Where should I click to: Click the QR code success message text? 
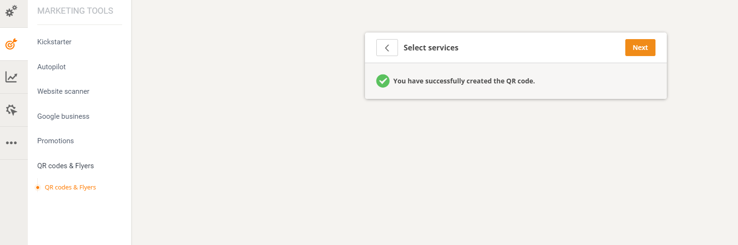point(464,81)
